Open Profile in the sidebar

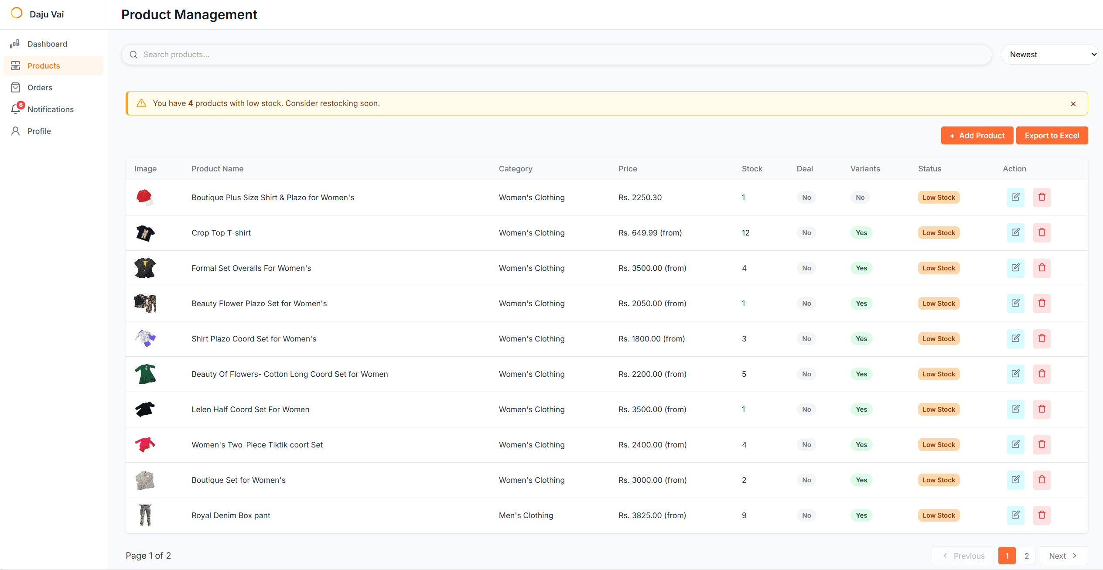pyautogui.click(x=54, y=131)
